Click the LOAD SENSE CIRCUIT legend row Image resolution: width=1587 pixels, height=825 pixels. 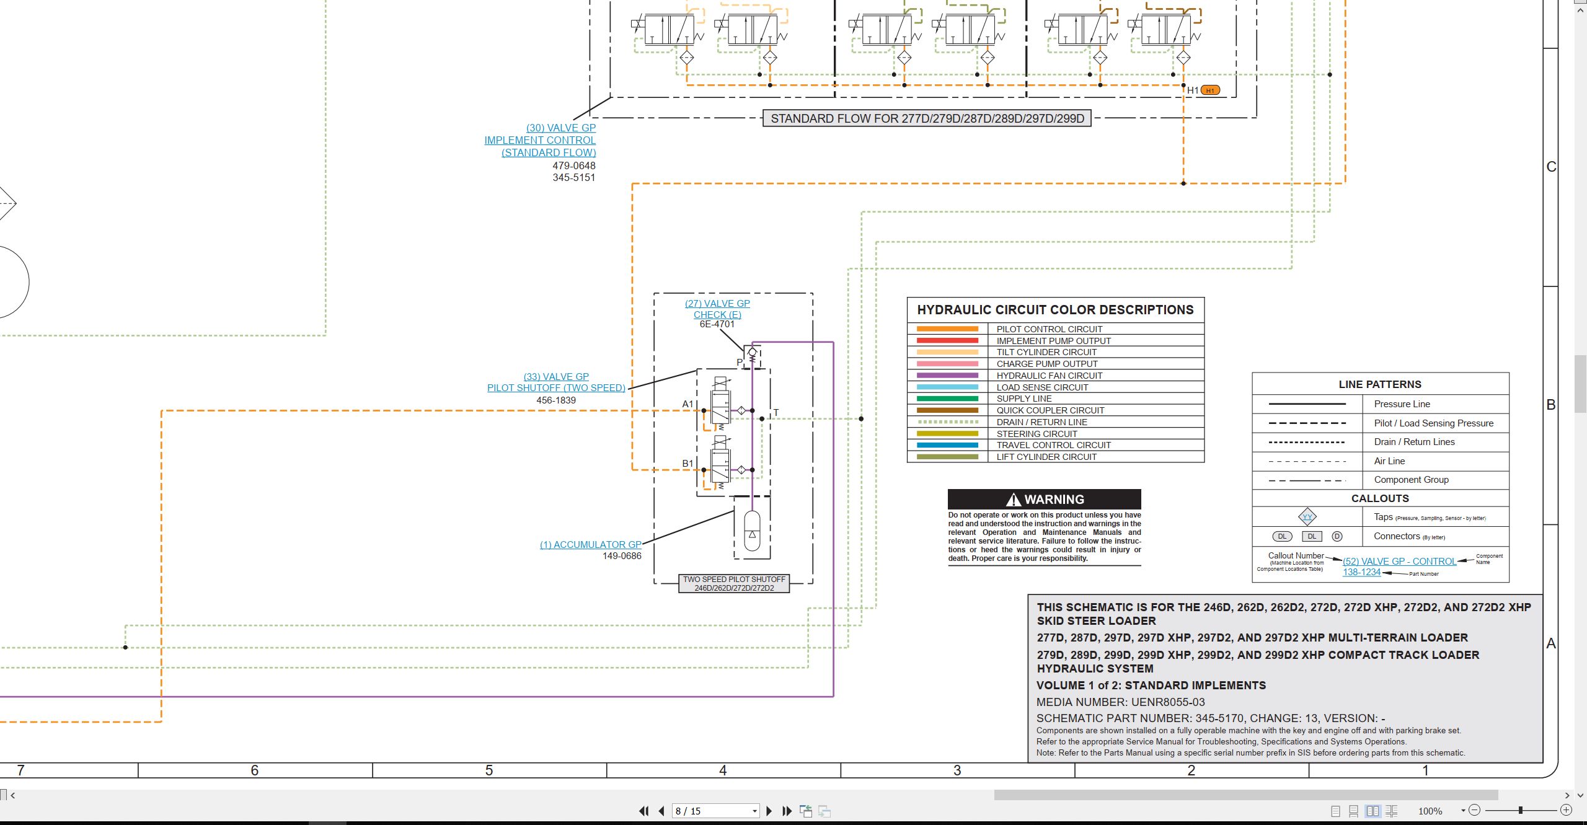pos(1056,387)
